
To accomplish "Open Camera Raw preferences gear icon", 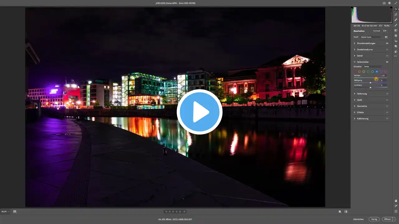I will 389,3.
